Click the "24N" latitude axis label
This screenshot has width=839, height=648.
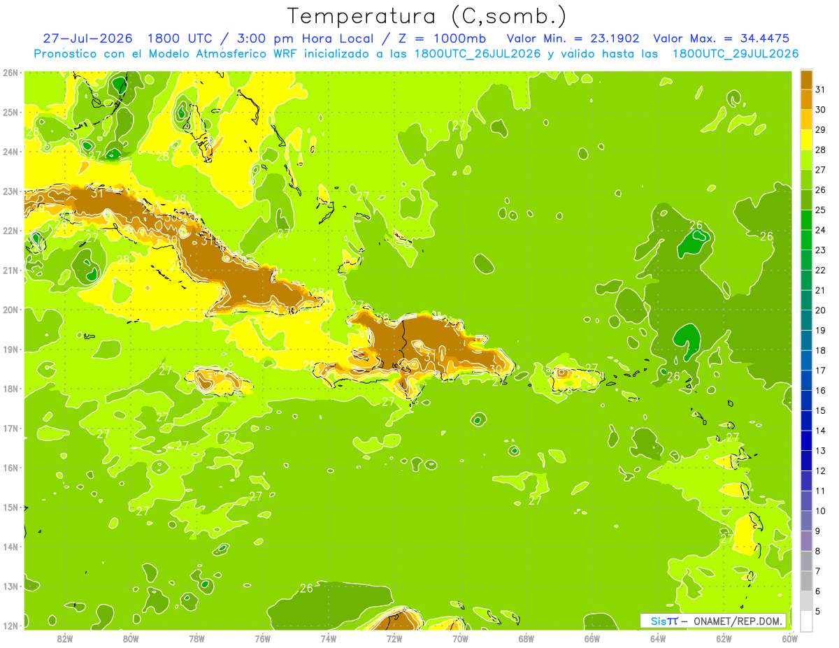(10, 151)
